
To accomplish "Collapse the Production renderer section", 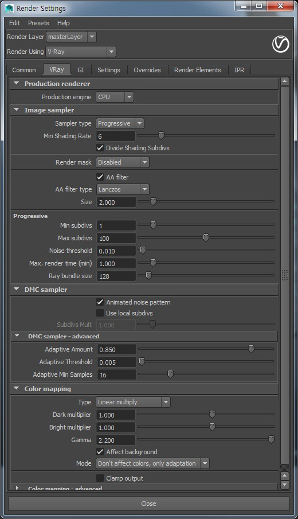I will [x=16, y=83].
